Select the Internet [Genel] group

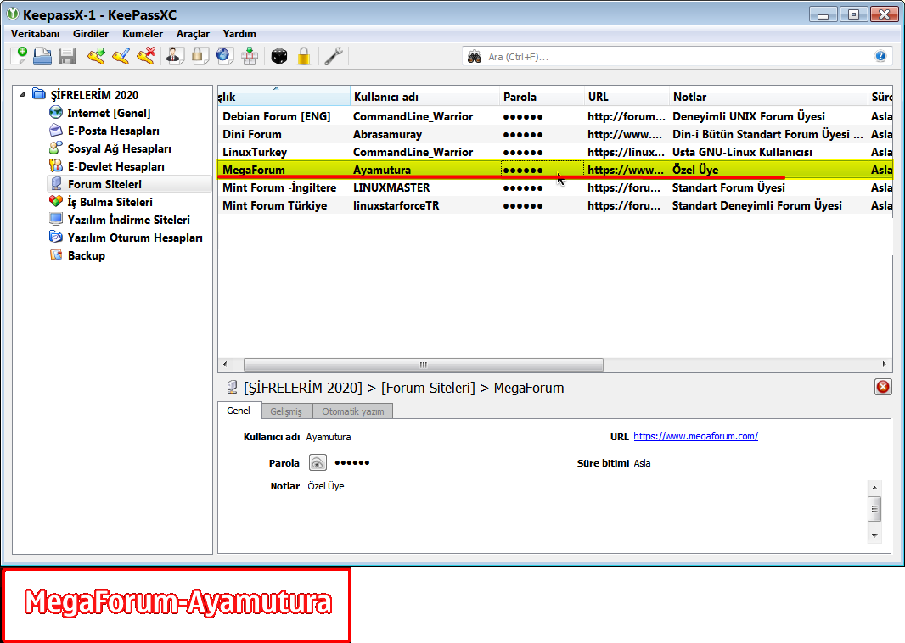109,113
